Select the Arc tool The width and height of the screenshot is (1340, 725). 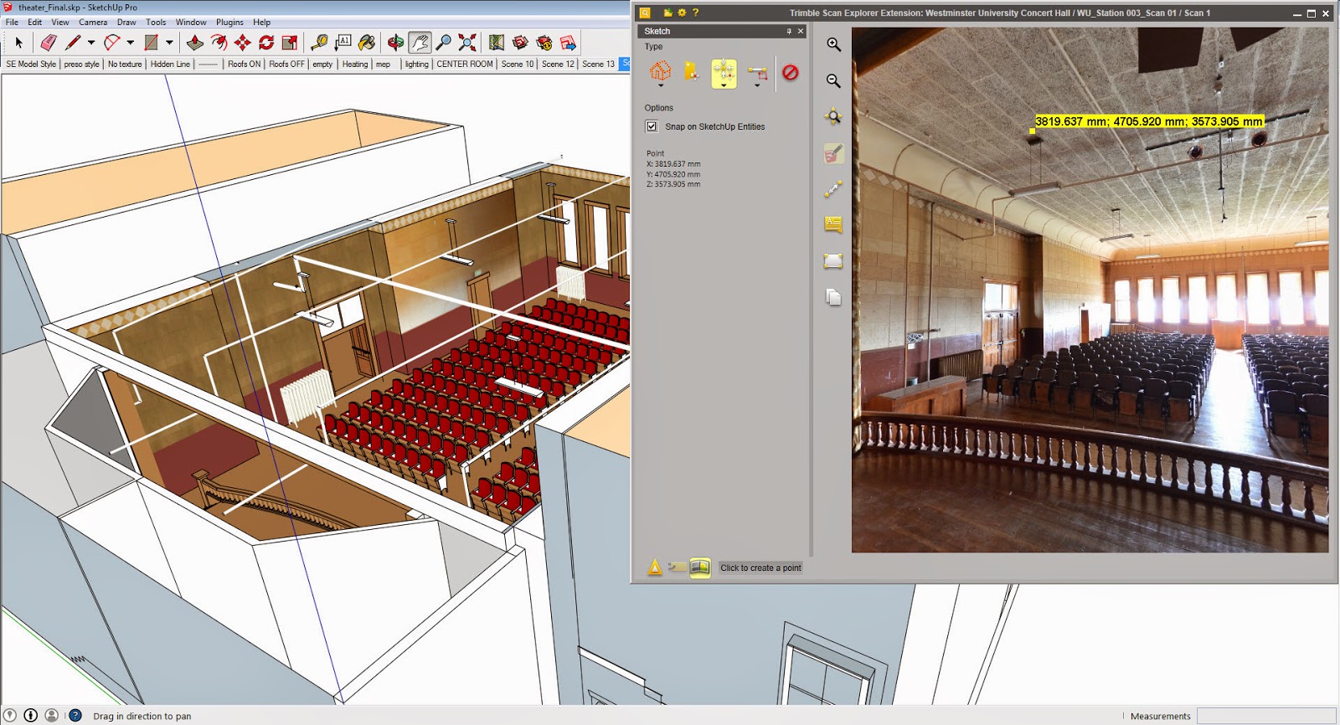112,43
